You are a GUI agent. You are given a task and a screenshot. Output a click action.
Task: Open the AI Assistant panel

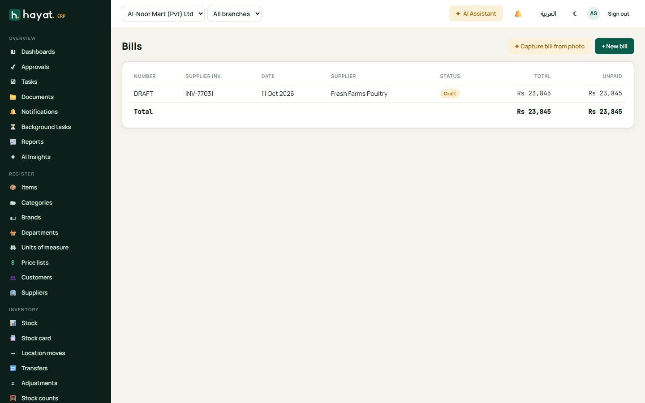[x=476, y=13]
